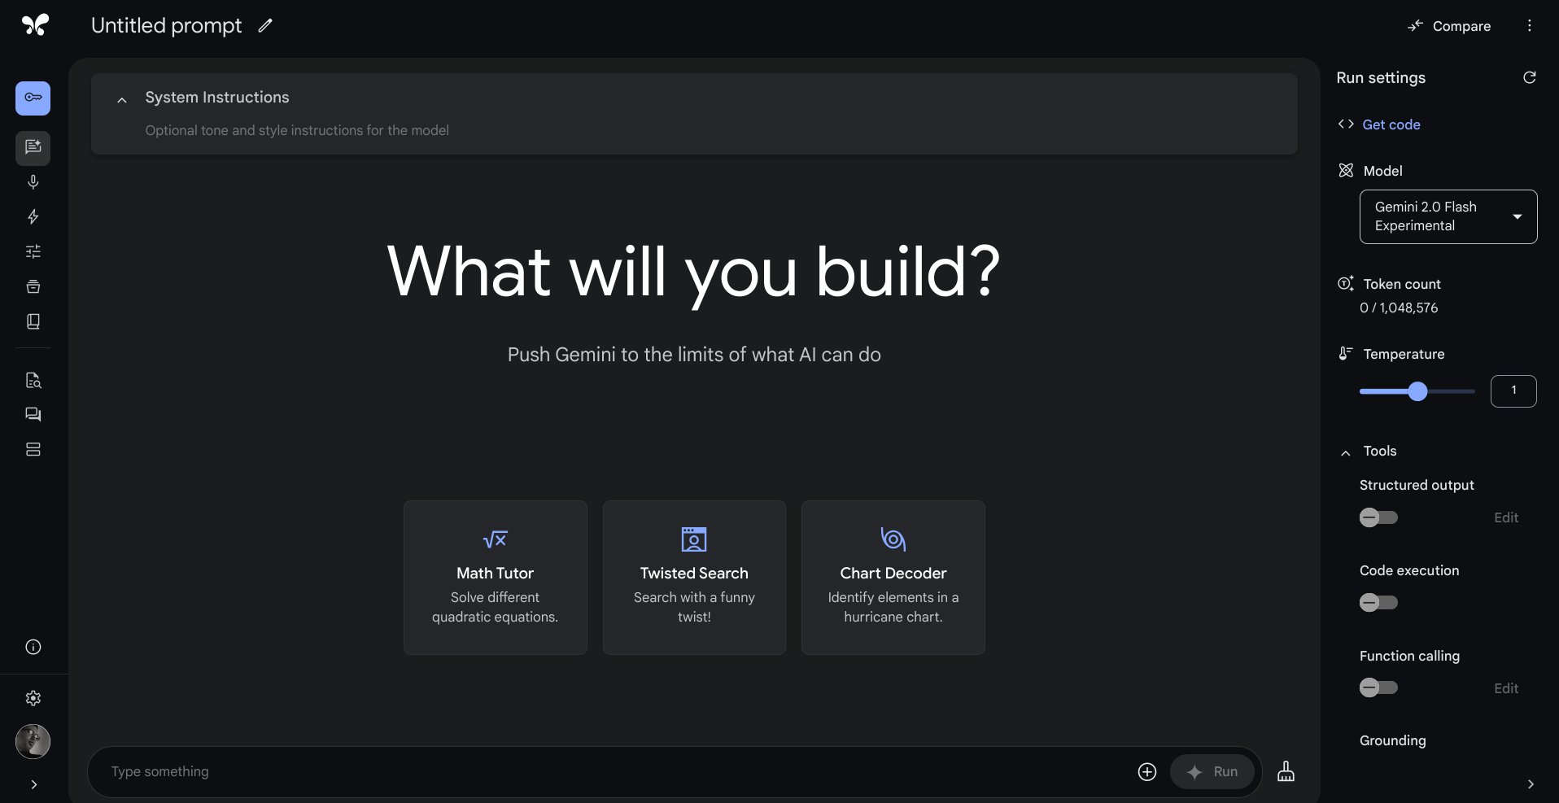Turn on the Code execution toggle
Viewport: 1559px width, 803px height.
1378,603
